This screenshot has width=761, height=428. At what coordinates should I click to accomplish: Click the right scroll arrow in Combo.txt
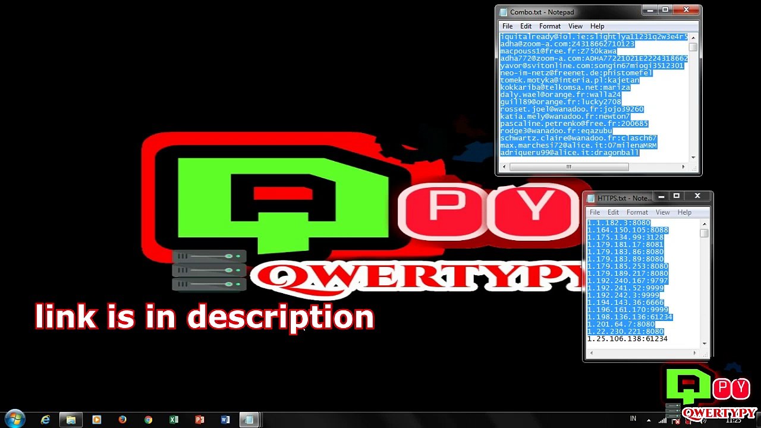tap(683, 167)
